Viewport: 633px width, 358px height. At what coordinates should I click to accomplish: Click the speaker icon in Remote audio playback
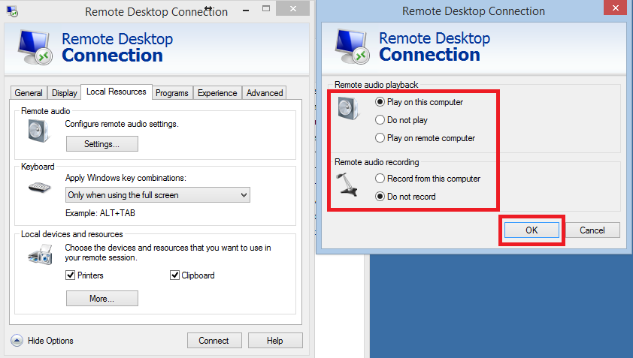[x=348, y=108]
